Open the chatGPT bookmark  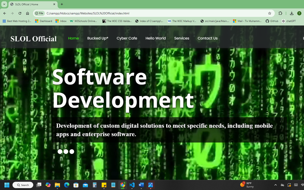(289, 21)
